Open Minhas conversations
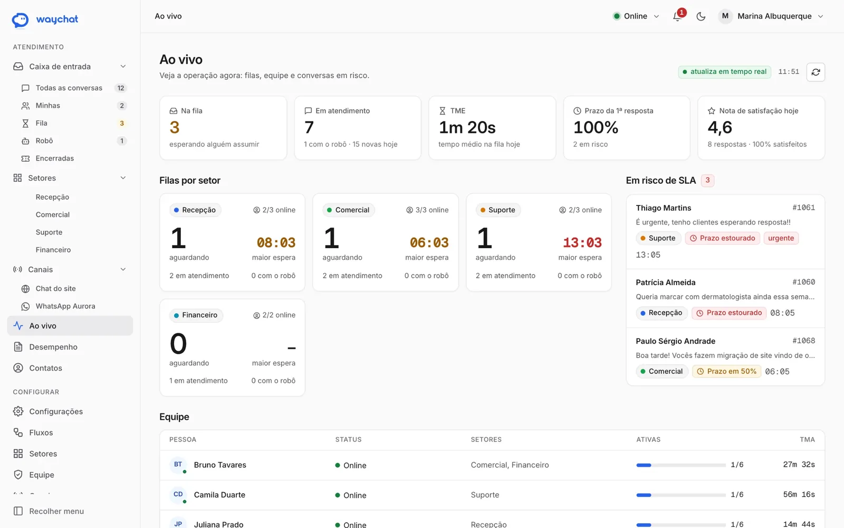The width and height of the screenshot is (844, 528). click(x=73, y=106)
